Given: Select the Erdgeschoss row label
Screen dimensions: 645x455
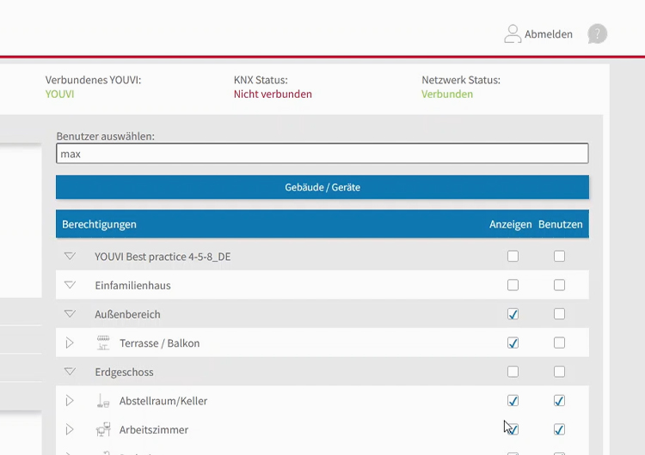Looking at the screenshot, I should [x=124, y=372].
